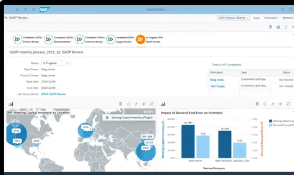294x175 pixels.
Task: Click the 3400 label on the map
Action: 16,131
